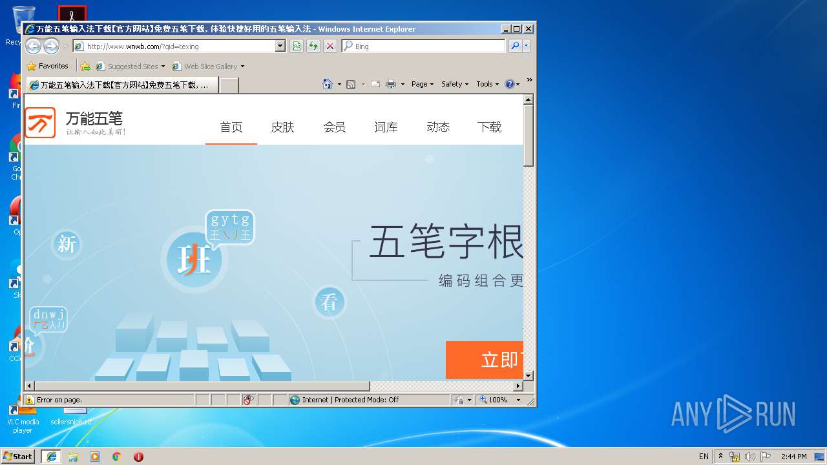
Task: Open the Windows Start menu
Action: [18, 456]
